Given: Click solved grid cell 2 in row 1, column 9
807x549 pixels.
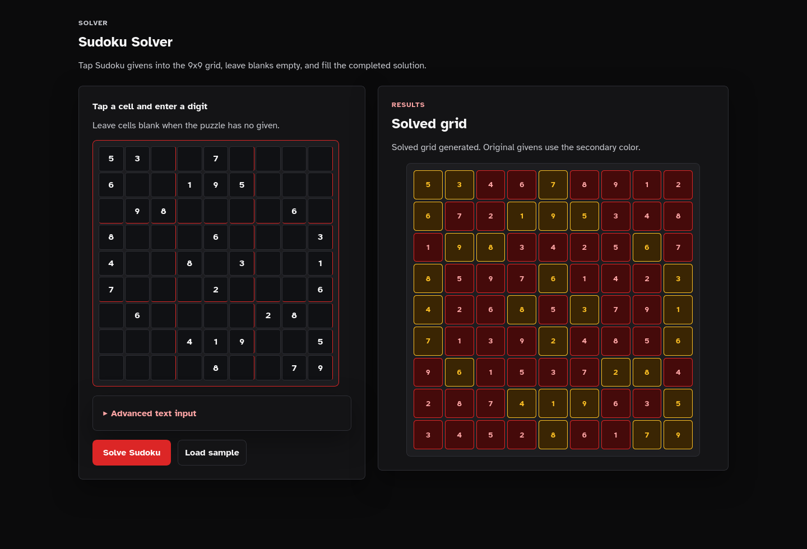Looking at the screenshot, I should point(678,185).
